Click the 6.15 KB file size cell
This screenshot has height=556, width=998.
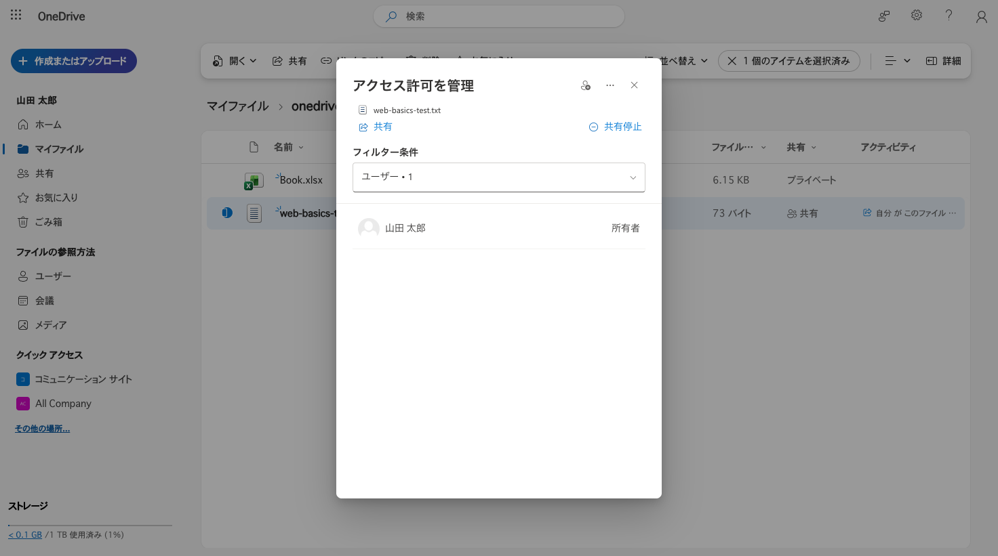pyautogui.click(x=731, y=180)
